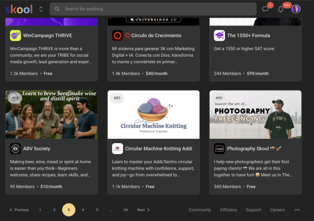Click '$99/month' price text
This screenshot has width=314, height=221.
258,74
